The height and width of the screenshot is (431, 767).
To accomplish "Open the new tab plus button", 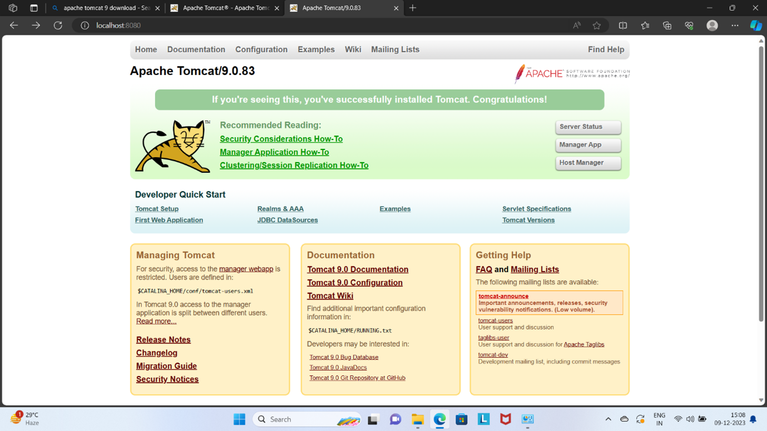I will (413, 8).
